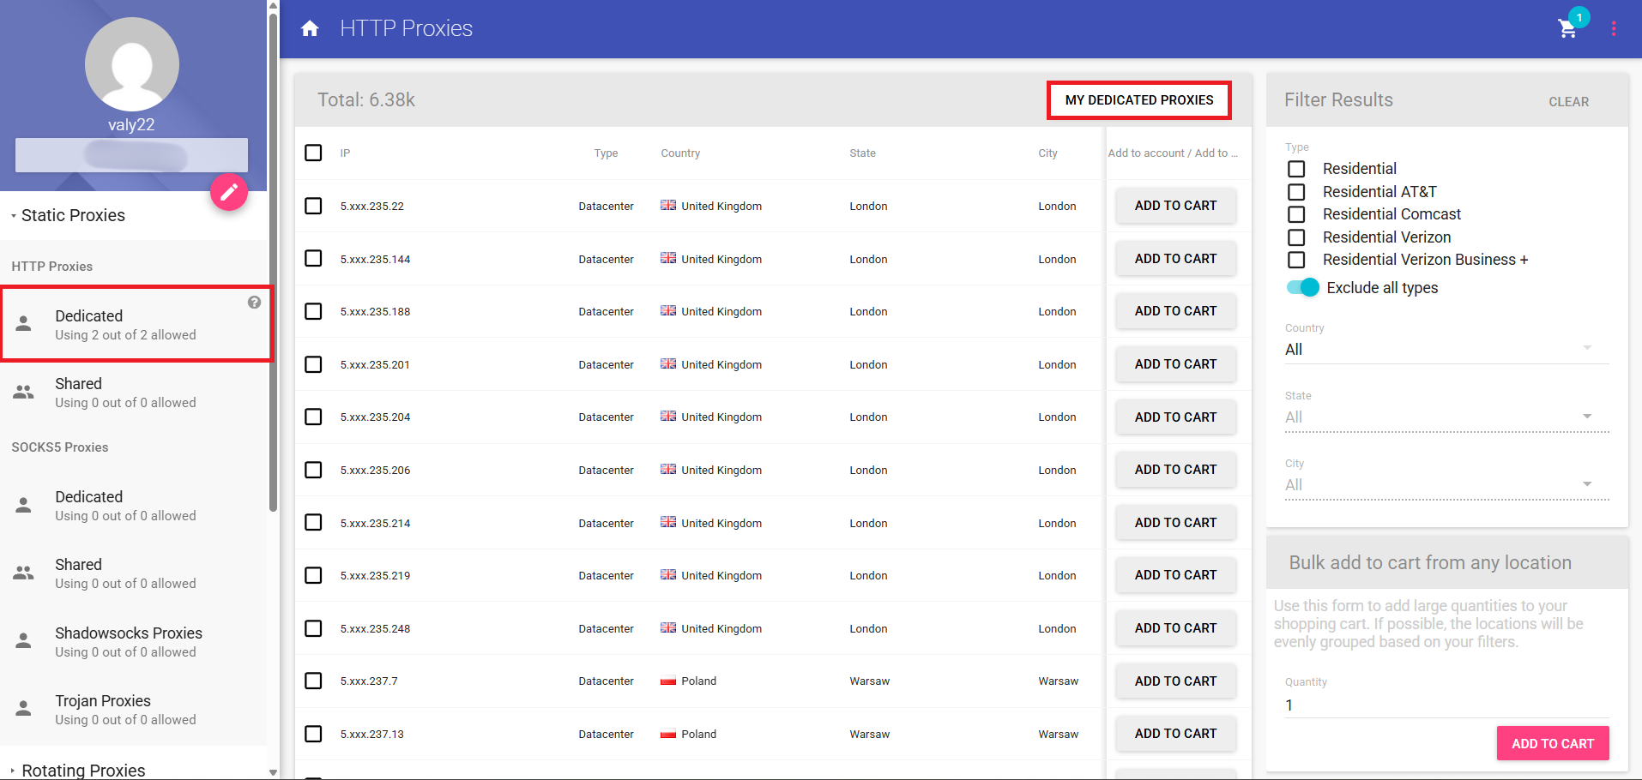Open the shopping cart
Viewport: 1642px width, 780px height.
tap(1567, 28)
